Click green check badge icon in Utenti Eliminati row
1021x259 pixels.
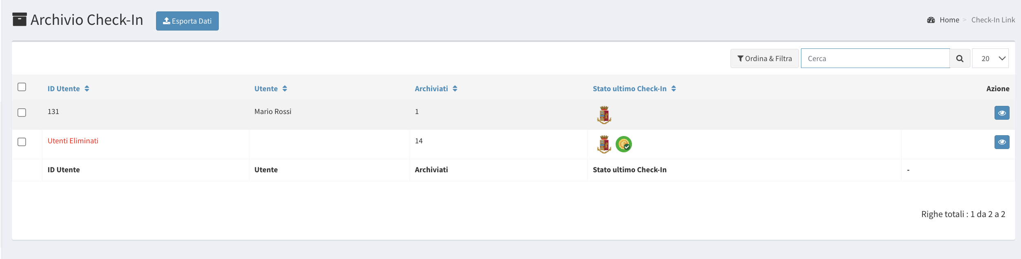pos(624,144)
